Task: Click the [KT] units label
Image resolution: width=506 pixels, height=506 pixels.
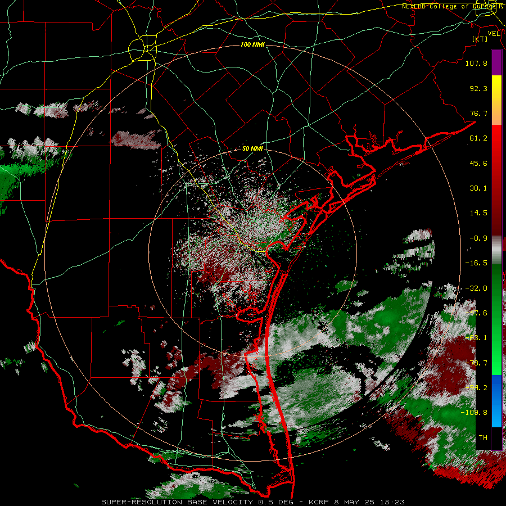Action: coord(480,39)
